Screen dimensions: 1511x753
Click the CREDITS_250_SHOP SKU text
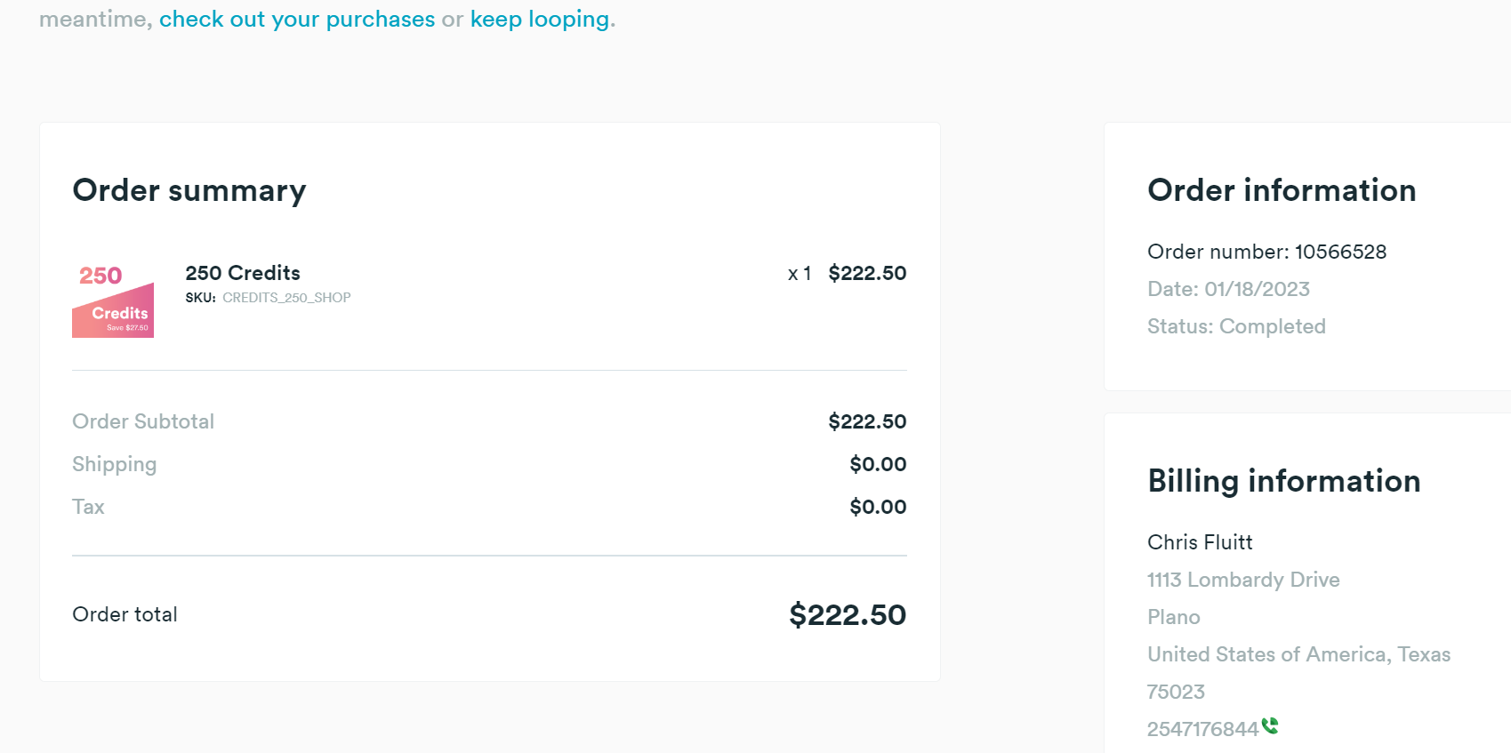[286, 298]
